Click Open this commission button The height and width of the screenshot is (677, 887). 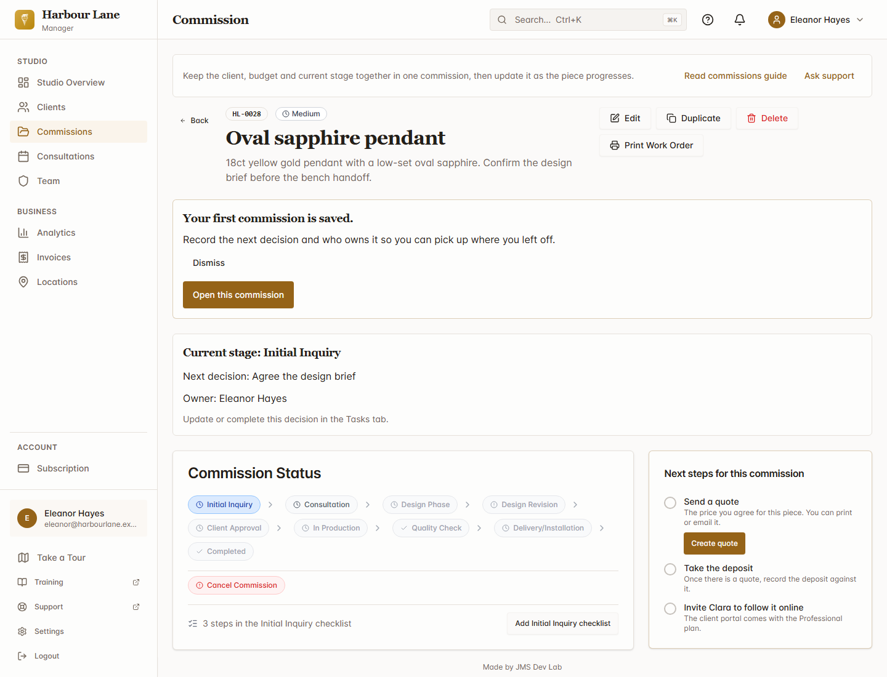238,295
